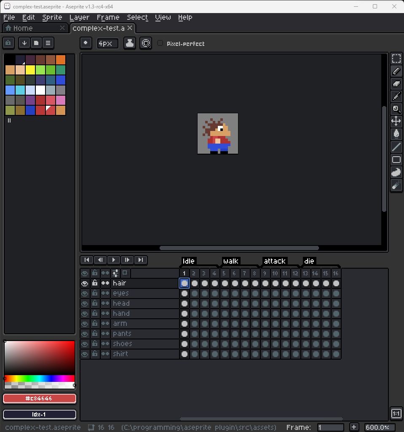Play the animation
This screenshot has width=404, height=432.
click(114, 260)
